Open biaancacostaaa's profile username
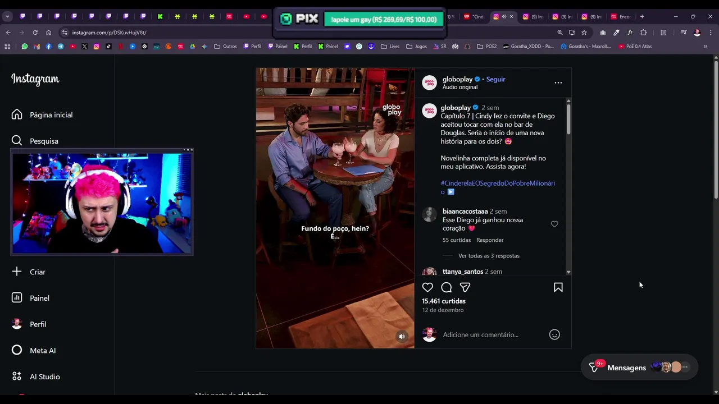Screen dimensions: 719x404 pyautogui.click(x=465, y=212)
